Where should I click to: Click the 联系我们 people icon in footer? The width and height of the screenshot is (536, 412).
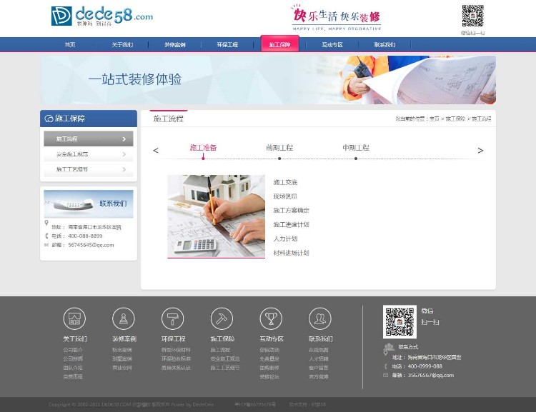[x=320, y=318]
